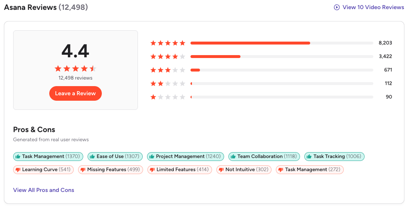Select the Task Management pro tag (1370)
416x208 pixels.
pos(48,157)
